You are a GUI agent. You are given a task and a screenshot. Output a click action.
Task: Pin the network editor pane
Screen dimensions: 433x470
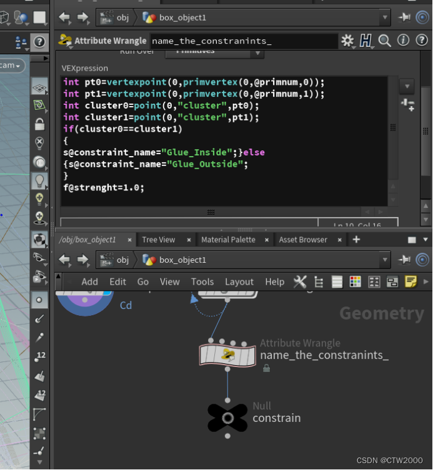(x=404, y=260)
